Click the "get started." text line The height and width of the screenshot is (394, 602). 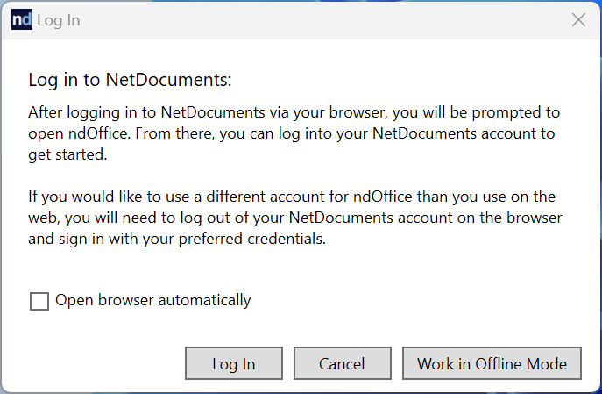67,155
